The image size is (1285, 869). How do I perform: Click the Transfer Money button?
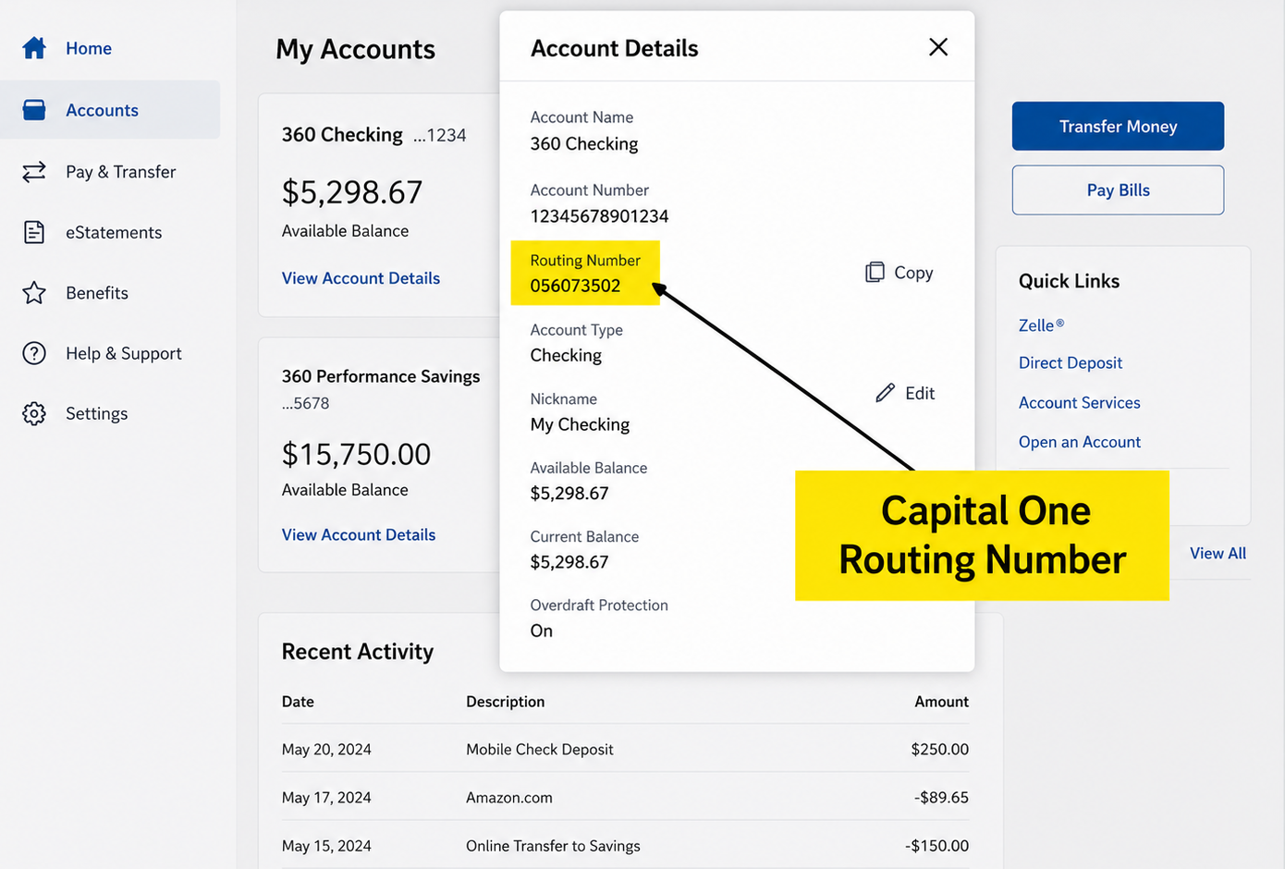1118,126
